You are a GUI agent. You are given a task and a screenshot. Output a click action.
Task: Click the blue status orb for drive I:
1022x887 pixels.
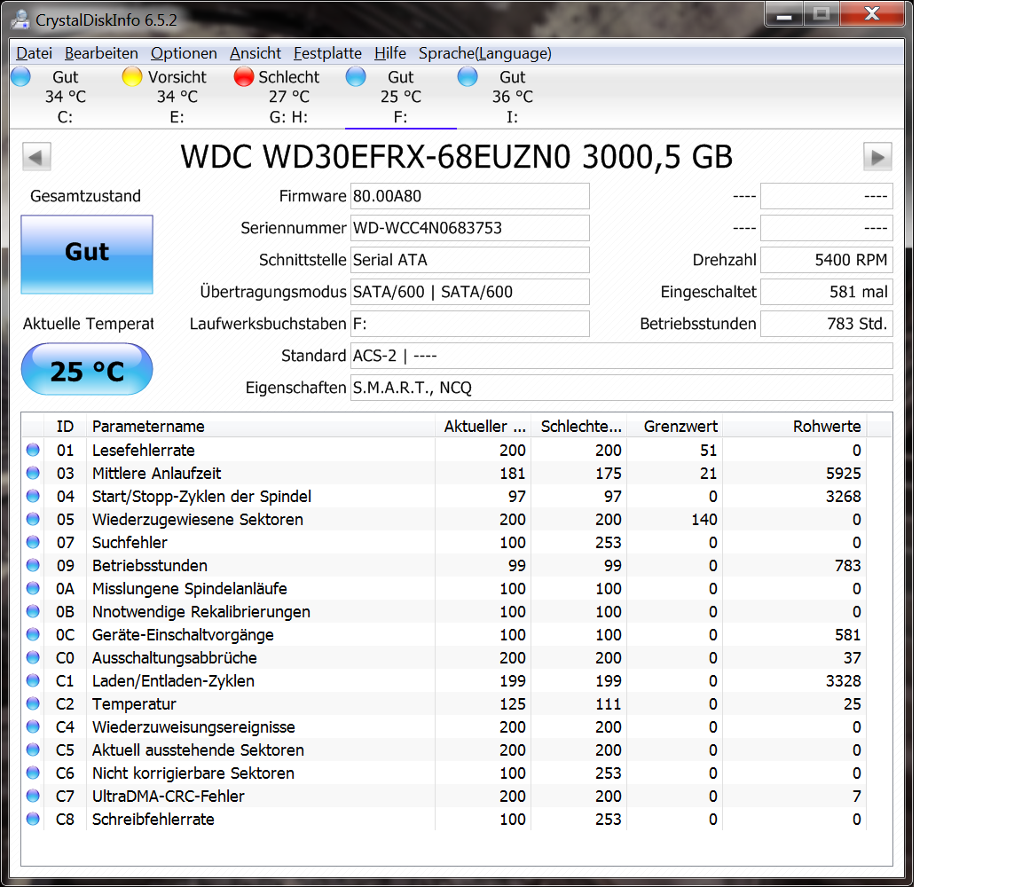point(468,76)
